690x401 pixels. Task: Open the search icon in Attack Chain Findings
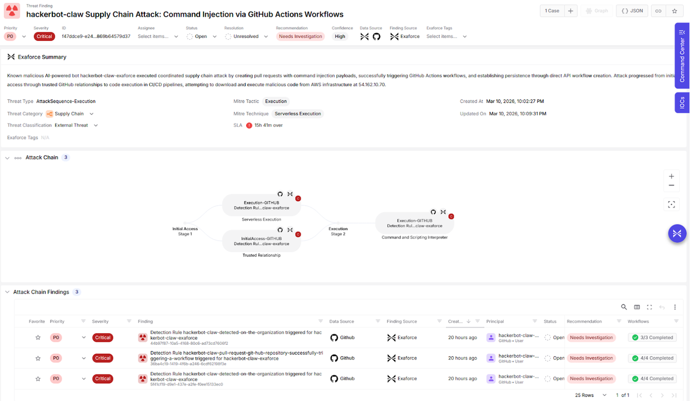(624, 307)
